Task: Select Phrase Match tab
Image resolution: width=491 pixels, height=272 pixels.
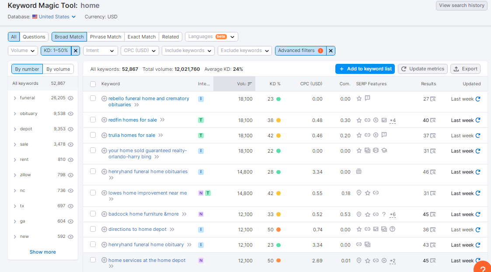Action: coord(105,37)
